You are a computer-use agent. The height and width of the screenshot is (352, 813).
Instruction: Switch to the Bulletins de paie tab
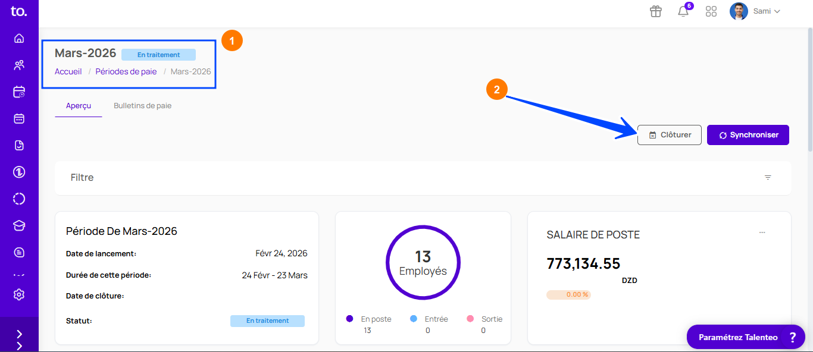click(x=142, y=106)
